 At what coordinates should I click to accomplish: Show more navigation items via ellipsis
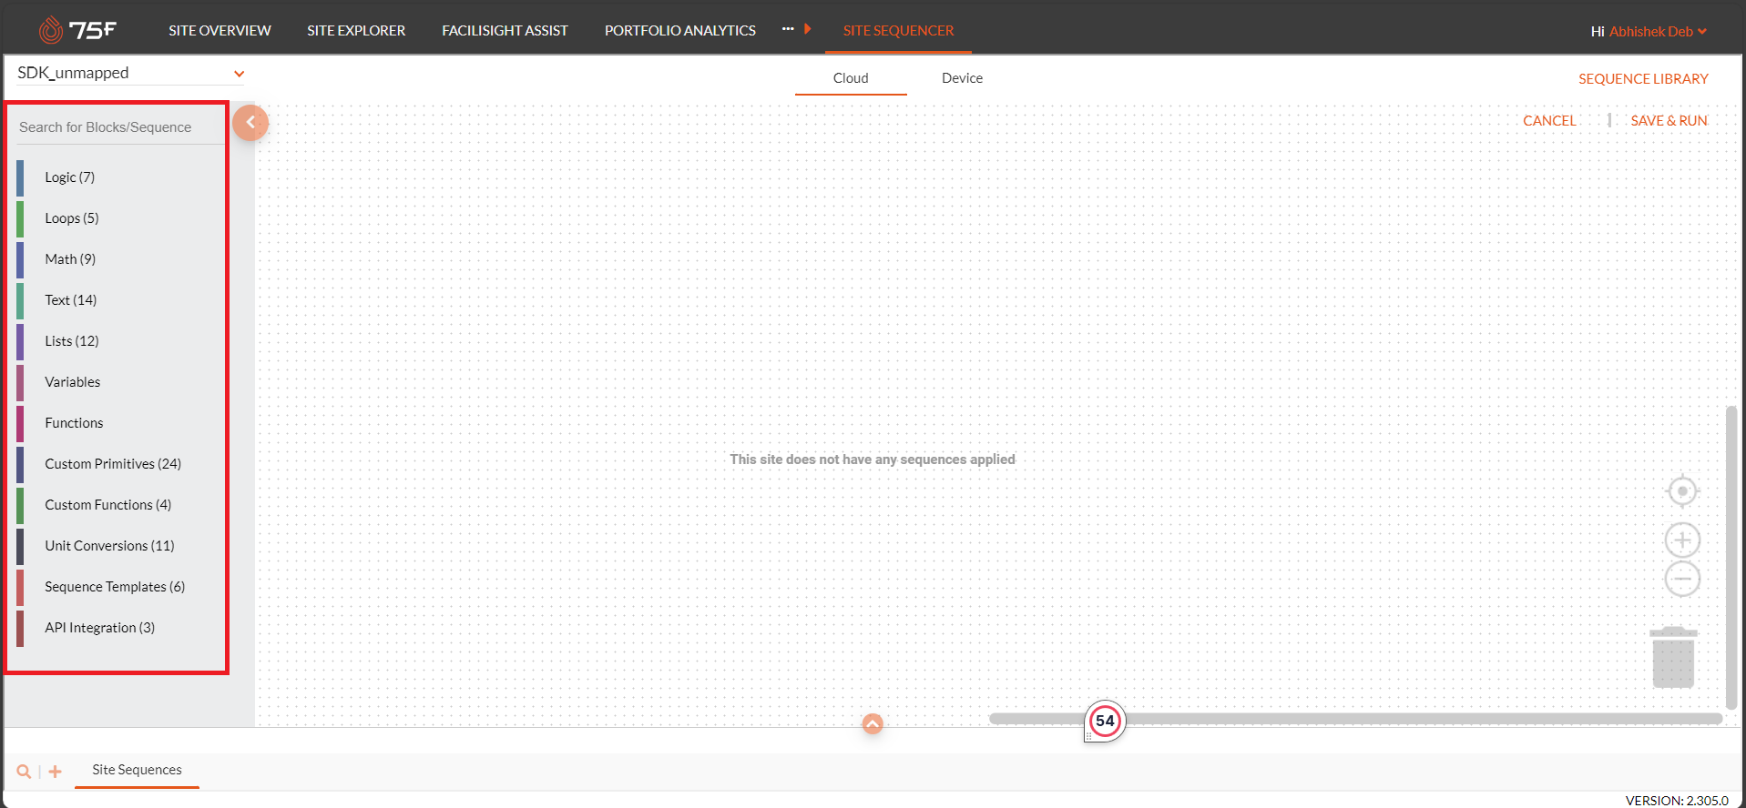[x=788, y=29]
